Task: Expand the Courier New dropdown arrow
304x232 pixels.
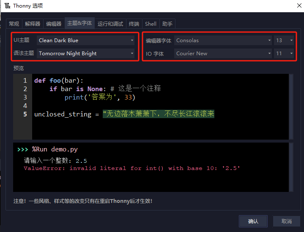Action: (269, 54)
